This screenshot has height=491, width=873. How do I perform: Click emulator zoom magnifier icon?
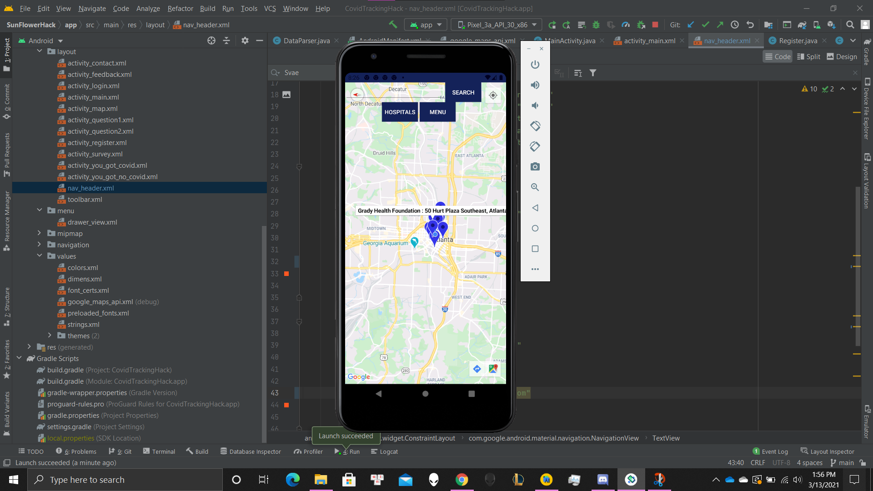pyautogui.click(x=535, y=187)
